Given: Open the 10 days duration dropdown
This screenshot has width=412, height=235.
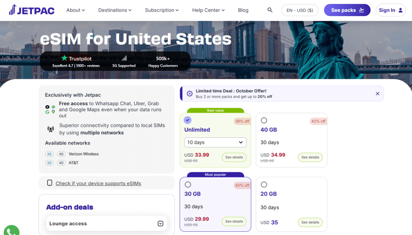Looking at the screenshot, I should pyautogui.click(x=215, y=142).
